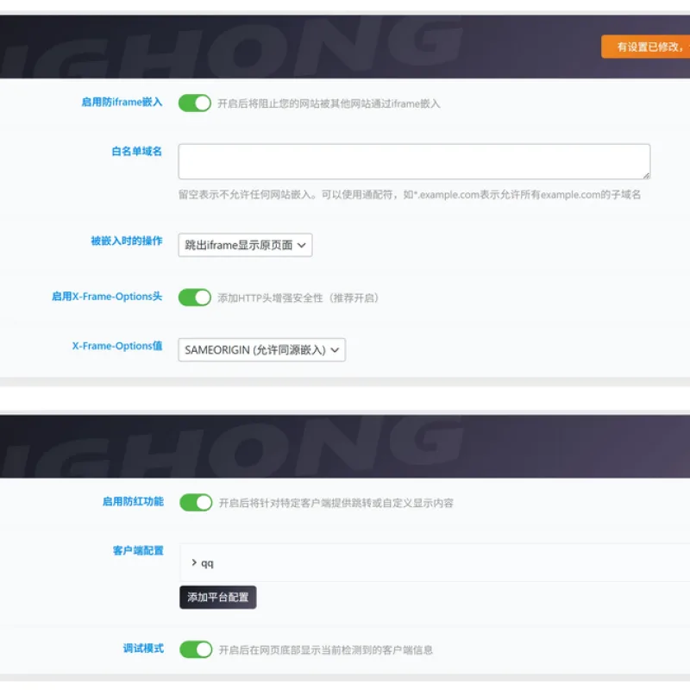Click the 客户端配置 label

pos(138,550)
